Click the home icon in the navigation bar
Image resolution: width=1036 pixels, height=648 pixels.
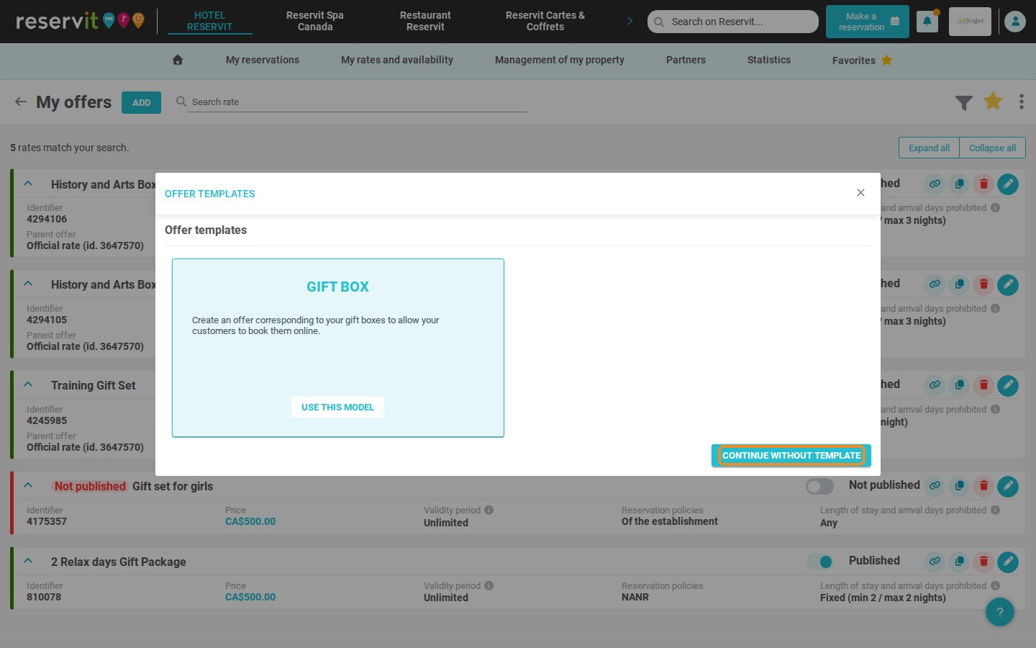pyautogui.click(x=178, y=60)
